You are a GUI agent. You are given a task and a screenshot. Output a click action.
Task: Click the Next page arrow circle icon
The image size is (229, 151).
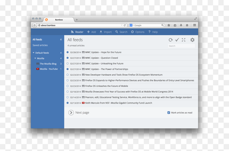71,113
